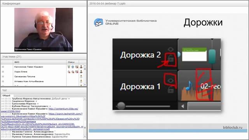The width and height of the screenshot is (249, 140).
Task: Click the user role icon for Калинников
Action: tap(81, 67)
